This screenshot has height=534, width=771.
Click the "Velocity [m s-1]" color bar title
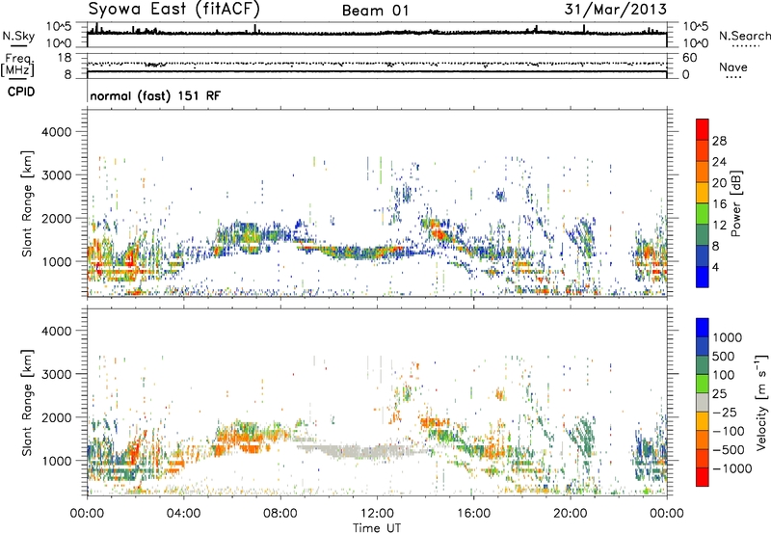(761, 402)
